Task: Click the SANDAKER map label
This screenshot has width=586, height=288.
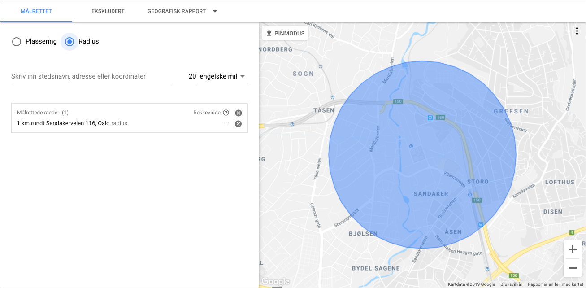Action: tap(431, 194)
